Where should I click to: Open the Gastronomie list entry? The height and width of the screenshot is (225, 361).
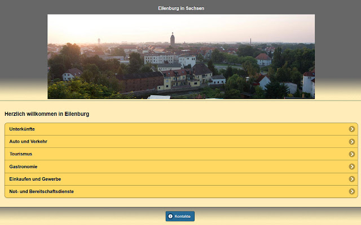click(181, 166)
